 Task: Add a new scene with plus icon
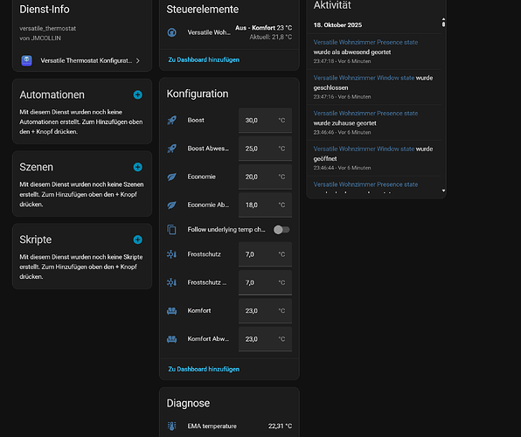click(x=137, y=167)
